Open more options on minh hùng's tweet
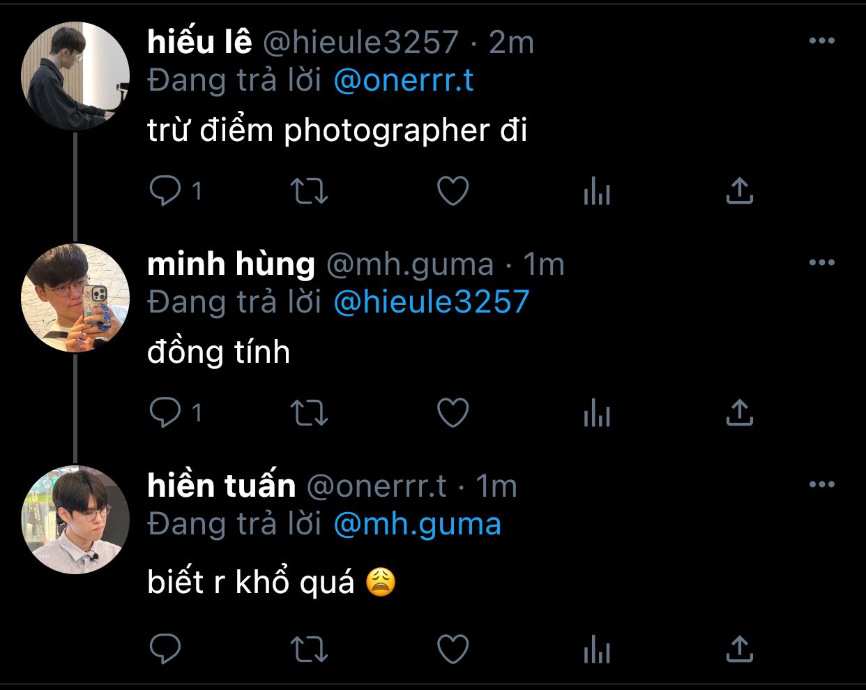This screenshot has width=866, height=690. click(x=821, y=263)
